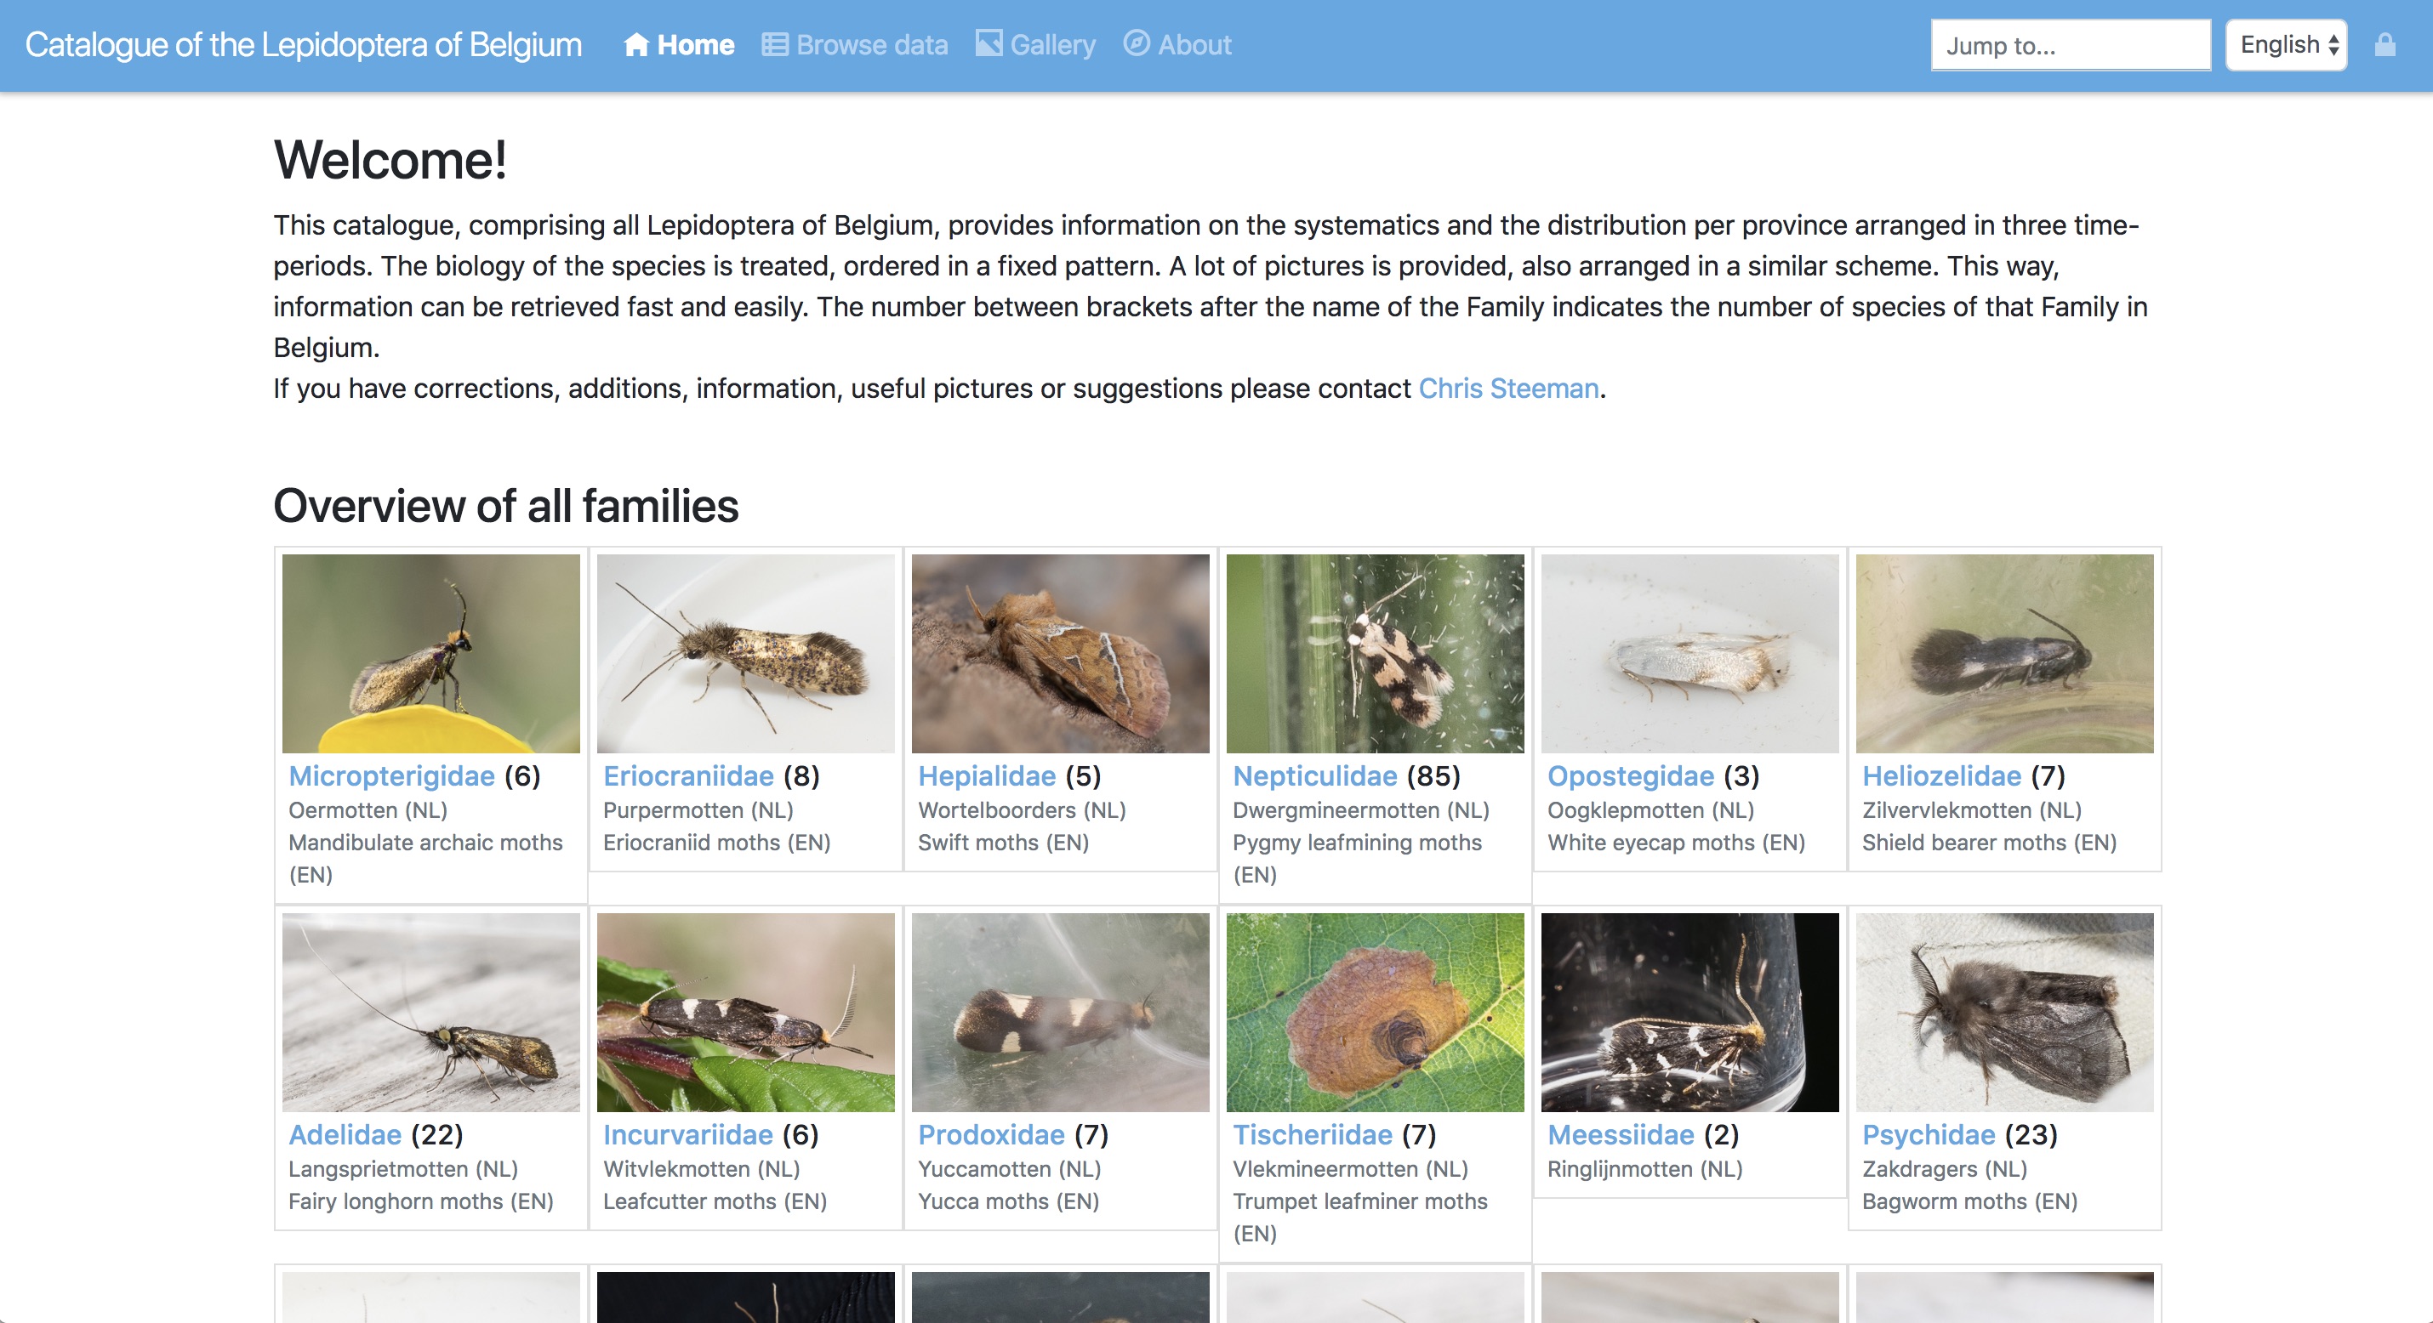Open the About page
This screenshot has width=2433, height=1323.
(x=1194, y=44)
